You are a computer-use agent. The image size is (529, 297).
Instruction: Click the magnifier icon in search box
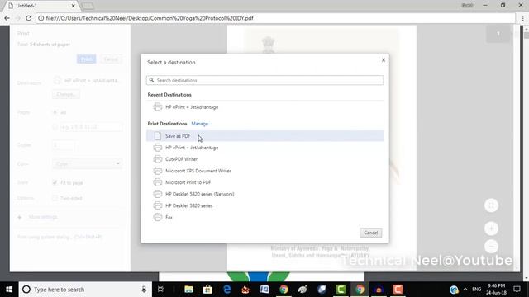151,80
